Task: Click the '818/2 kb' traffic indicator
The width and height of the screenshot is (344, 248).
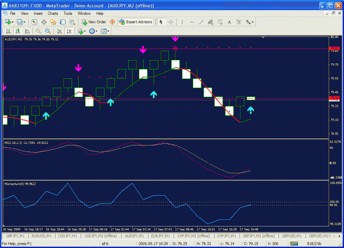Action: 314,244
